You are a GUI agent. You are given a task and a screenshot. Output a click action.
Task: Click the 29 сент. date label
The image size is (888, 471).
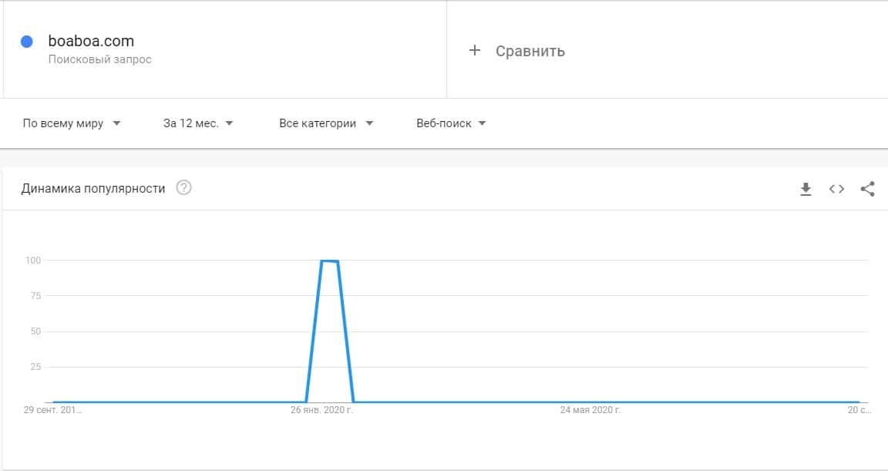[53, 410]
